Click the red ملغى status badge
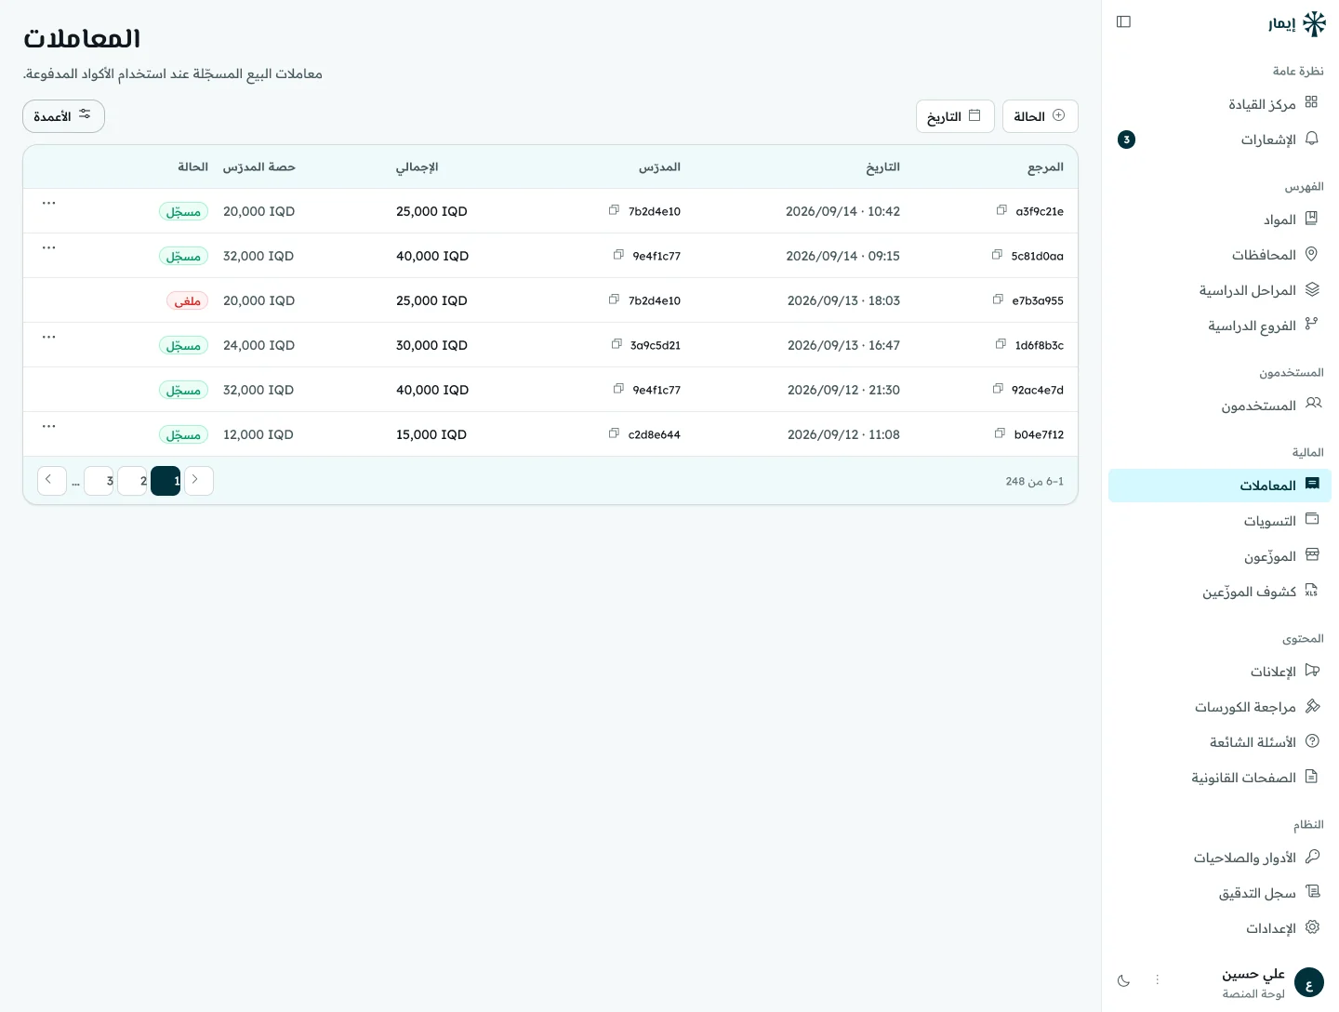This screenshot has width=1339, height=1012. tap(187, 300)
